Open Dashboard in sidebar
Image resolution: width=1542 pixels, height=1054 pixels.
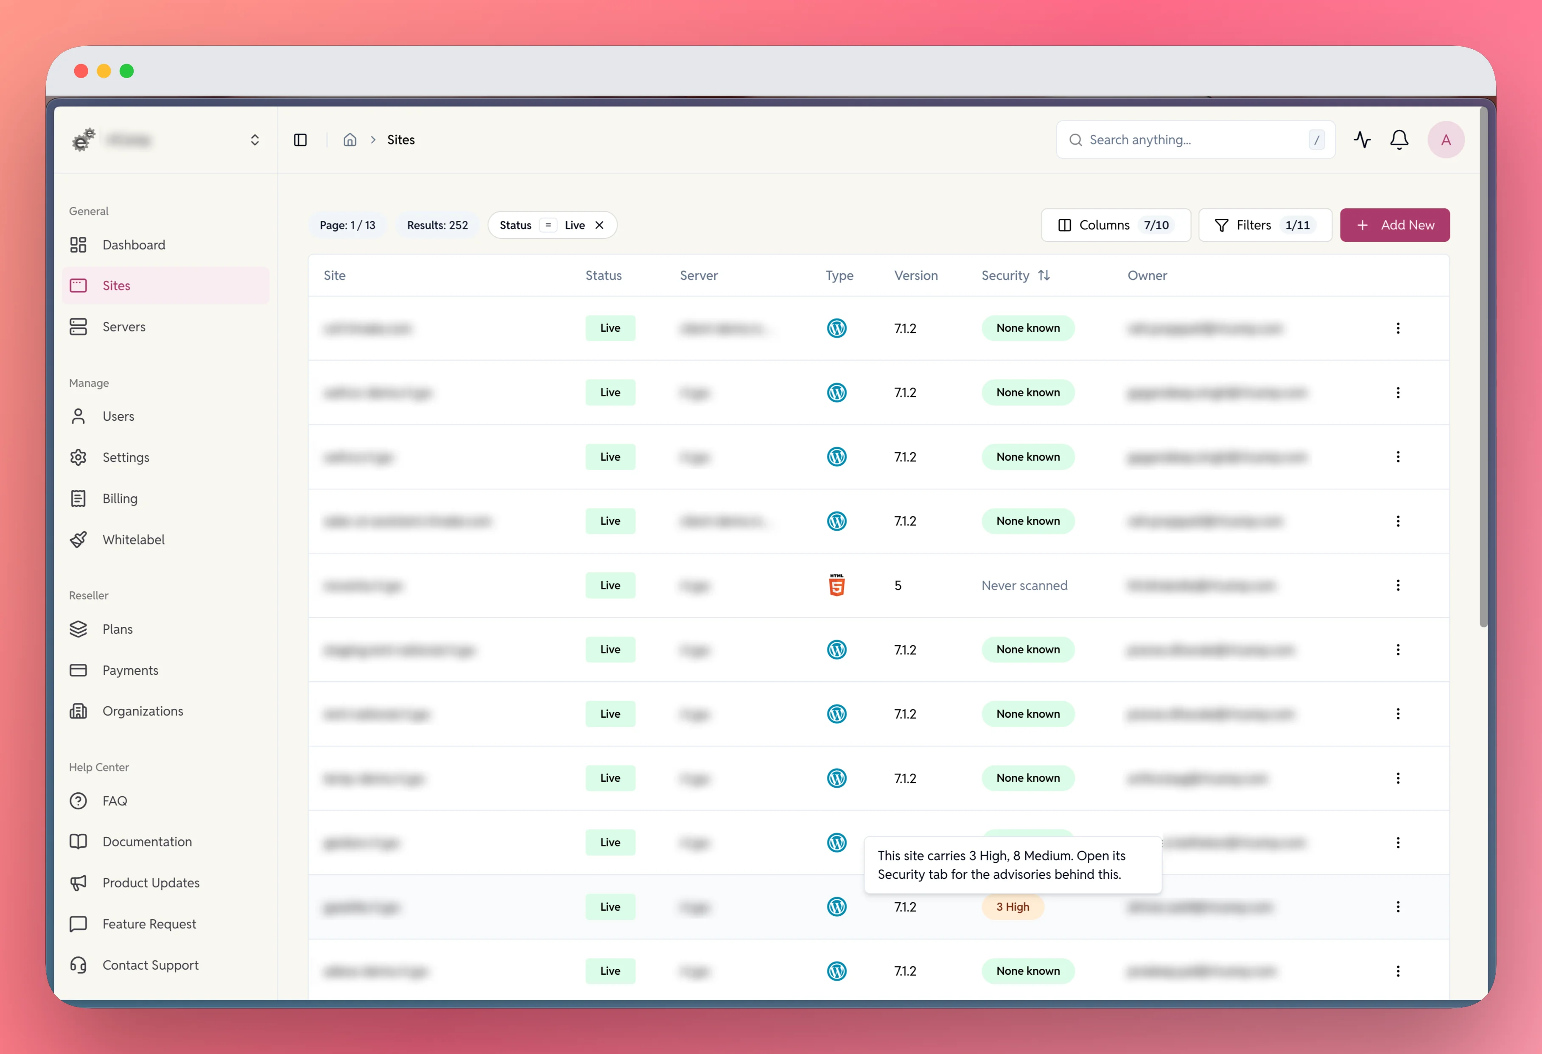tap(165, 245)
